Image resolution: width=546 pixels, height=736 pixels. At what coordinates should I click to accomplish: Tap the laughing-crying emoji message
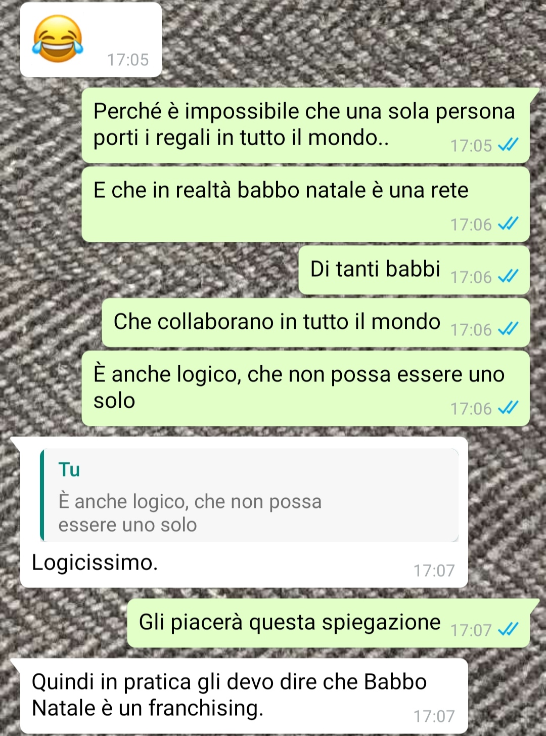click(90, 40)
